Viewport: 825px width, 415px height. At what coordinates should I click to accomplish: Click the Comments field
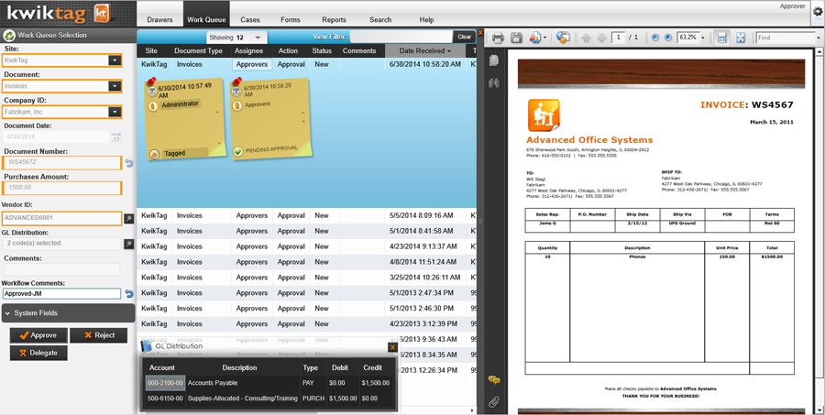(x=61, y=269)
